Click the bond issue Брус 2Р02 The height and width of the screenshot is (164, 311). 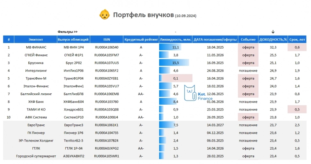pos(73,63)
